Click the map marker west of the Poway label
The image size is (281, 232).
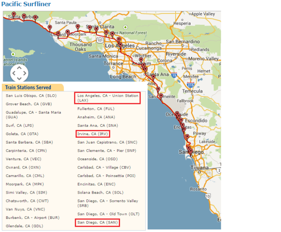tap(187, 137)
